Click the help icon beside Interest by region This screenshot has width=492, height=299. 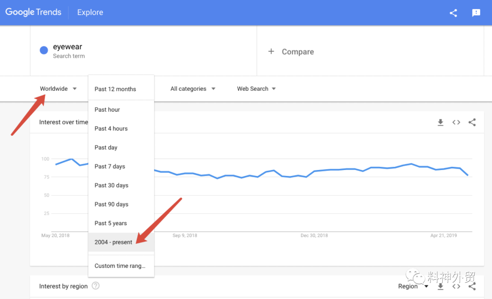coord(95,286)
